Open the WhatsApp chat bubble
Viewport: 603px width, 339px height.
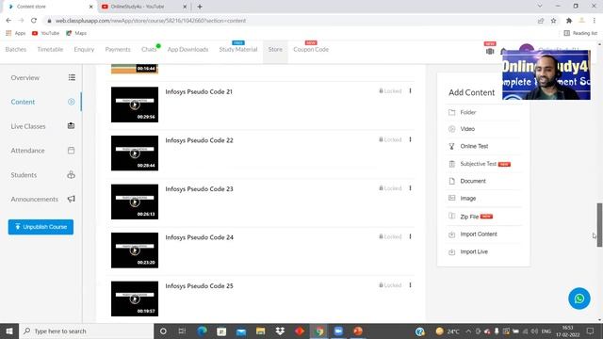(x=579, y=299)
